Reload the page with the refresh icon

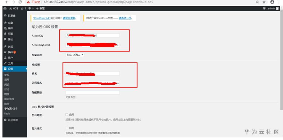20,2
